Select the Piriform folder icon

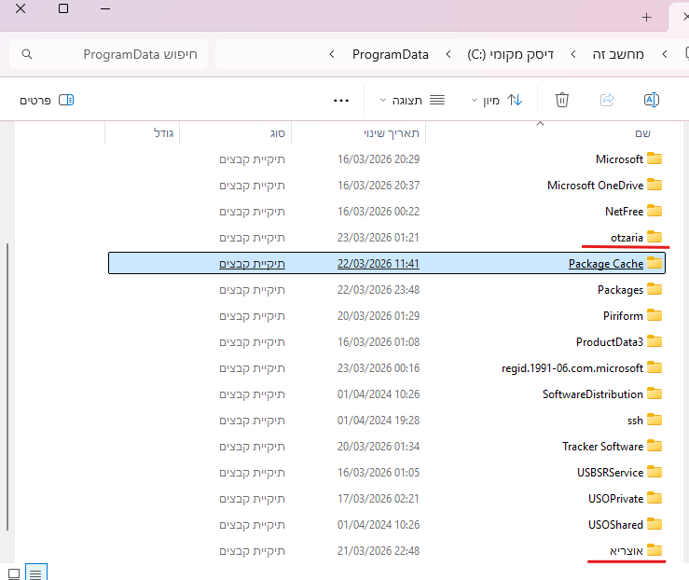tap(655, 315)
